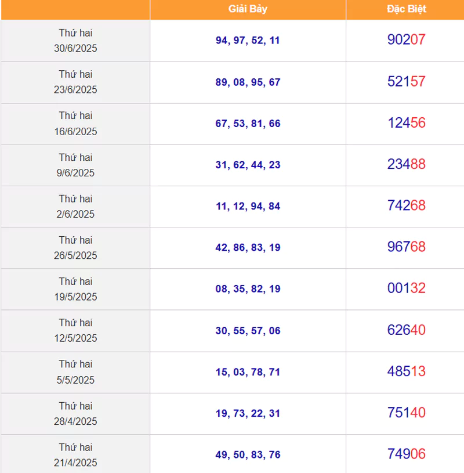Click Giải Bảy numbers 49, 50, 83, 76
464x473 pixels.
pos(248,454)
